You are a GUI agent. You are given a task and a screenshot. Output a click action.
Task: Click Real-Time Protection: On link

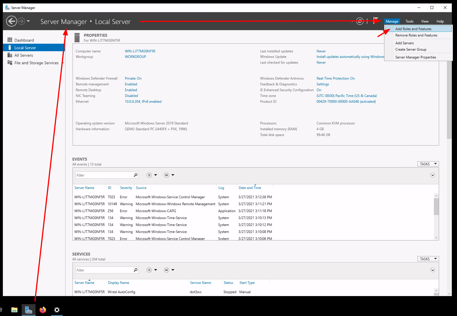[x=336, y=78]
